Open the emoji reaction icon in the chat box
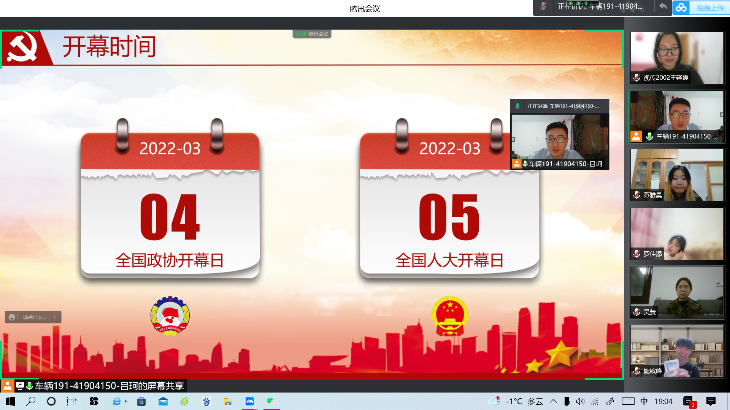The image size is (730, 410). (12, 317)
